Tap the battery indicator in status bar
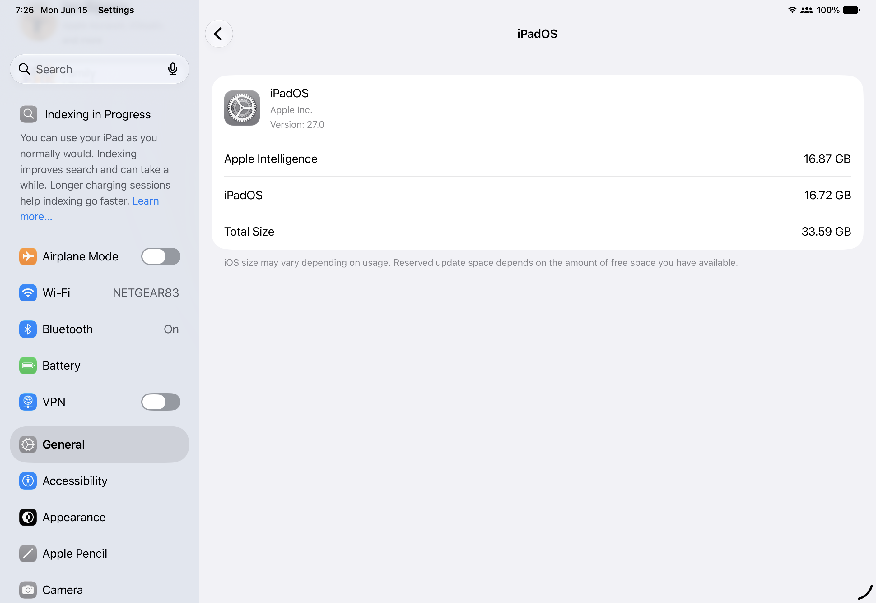The width and height of the screenshot is (876, 603). coord(851,10)
